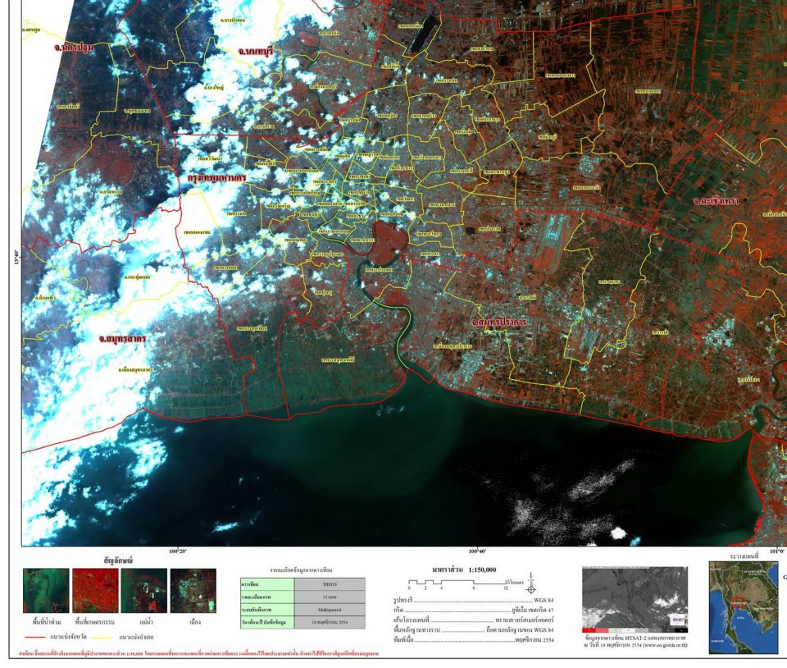
Task: Click the legend caption พื้นที่เกษตรกรรม
Action: 95,622
